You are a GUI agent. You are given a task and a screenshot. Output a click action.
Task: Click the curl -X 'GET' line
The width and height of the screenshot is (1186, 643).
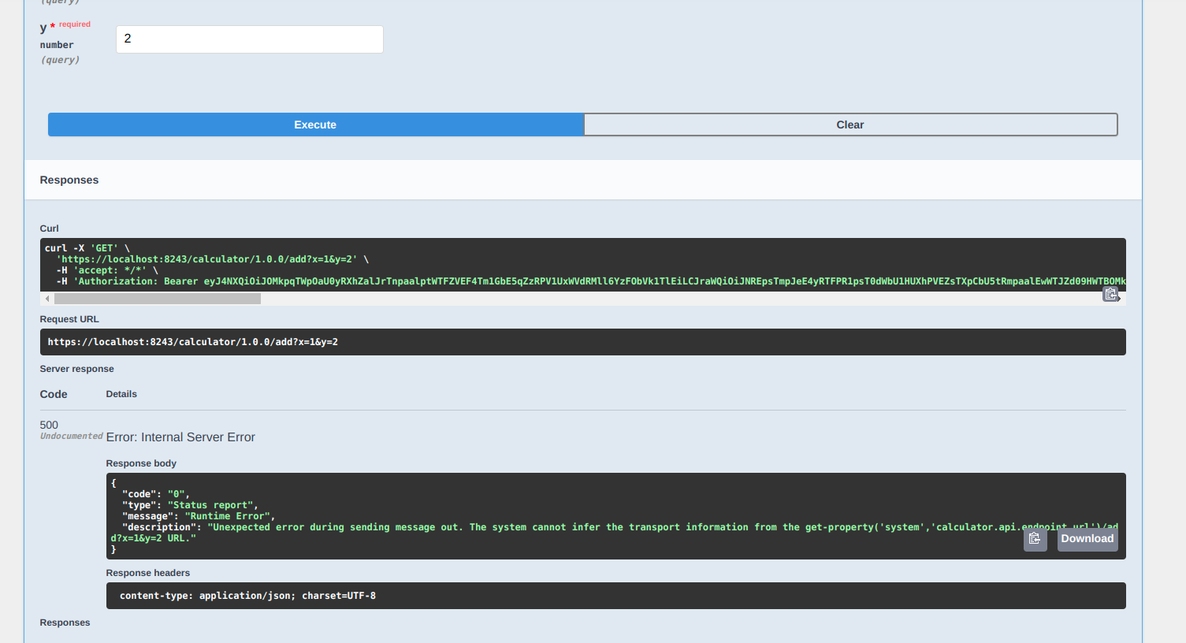[x=87, y=248]
